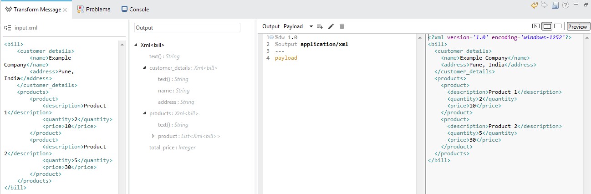The height and width of the screenshot is (194, 591).
Task: Collapse the customer_details tree node
Action: point(144,68)
